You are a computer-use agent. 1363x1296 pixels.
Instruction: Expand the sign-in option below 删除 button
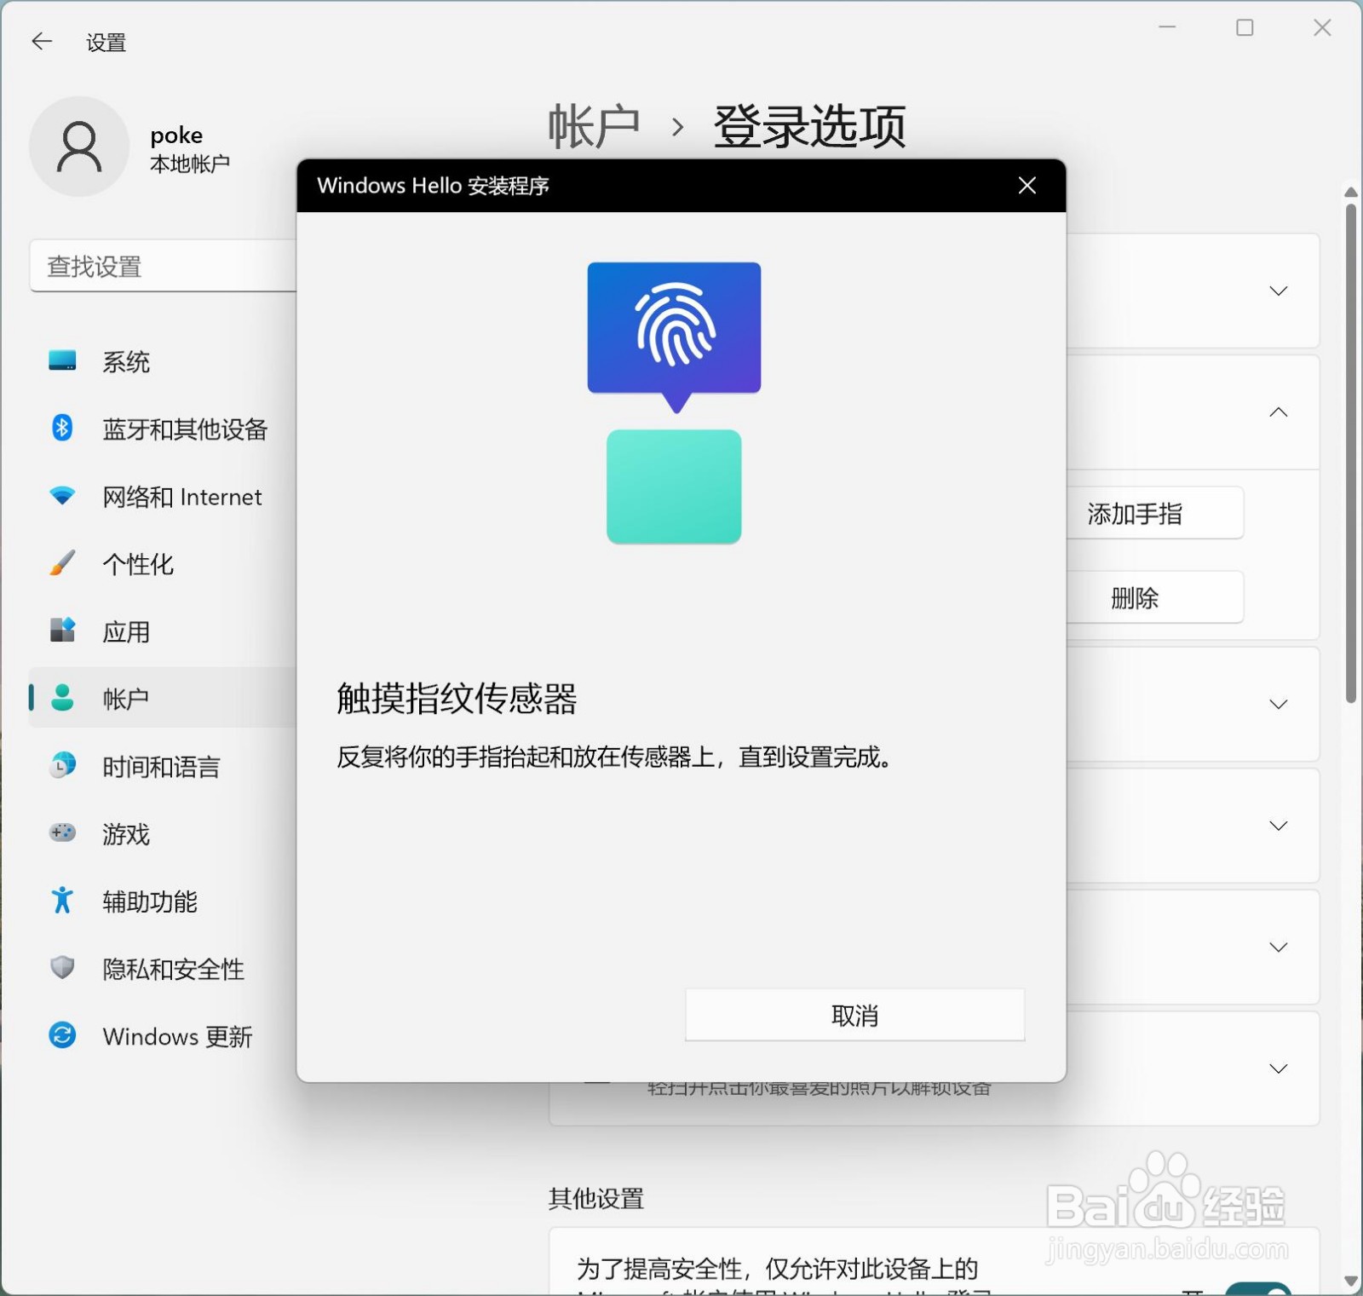tap(1278, 704)
